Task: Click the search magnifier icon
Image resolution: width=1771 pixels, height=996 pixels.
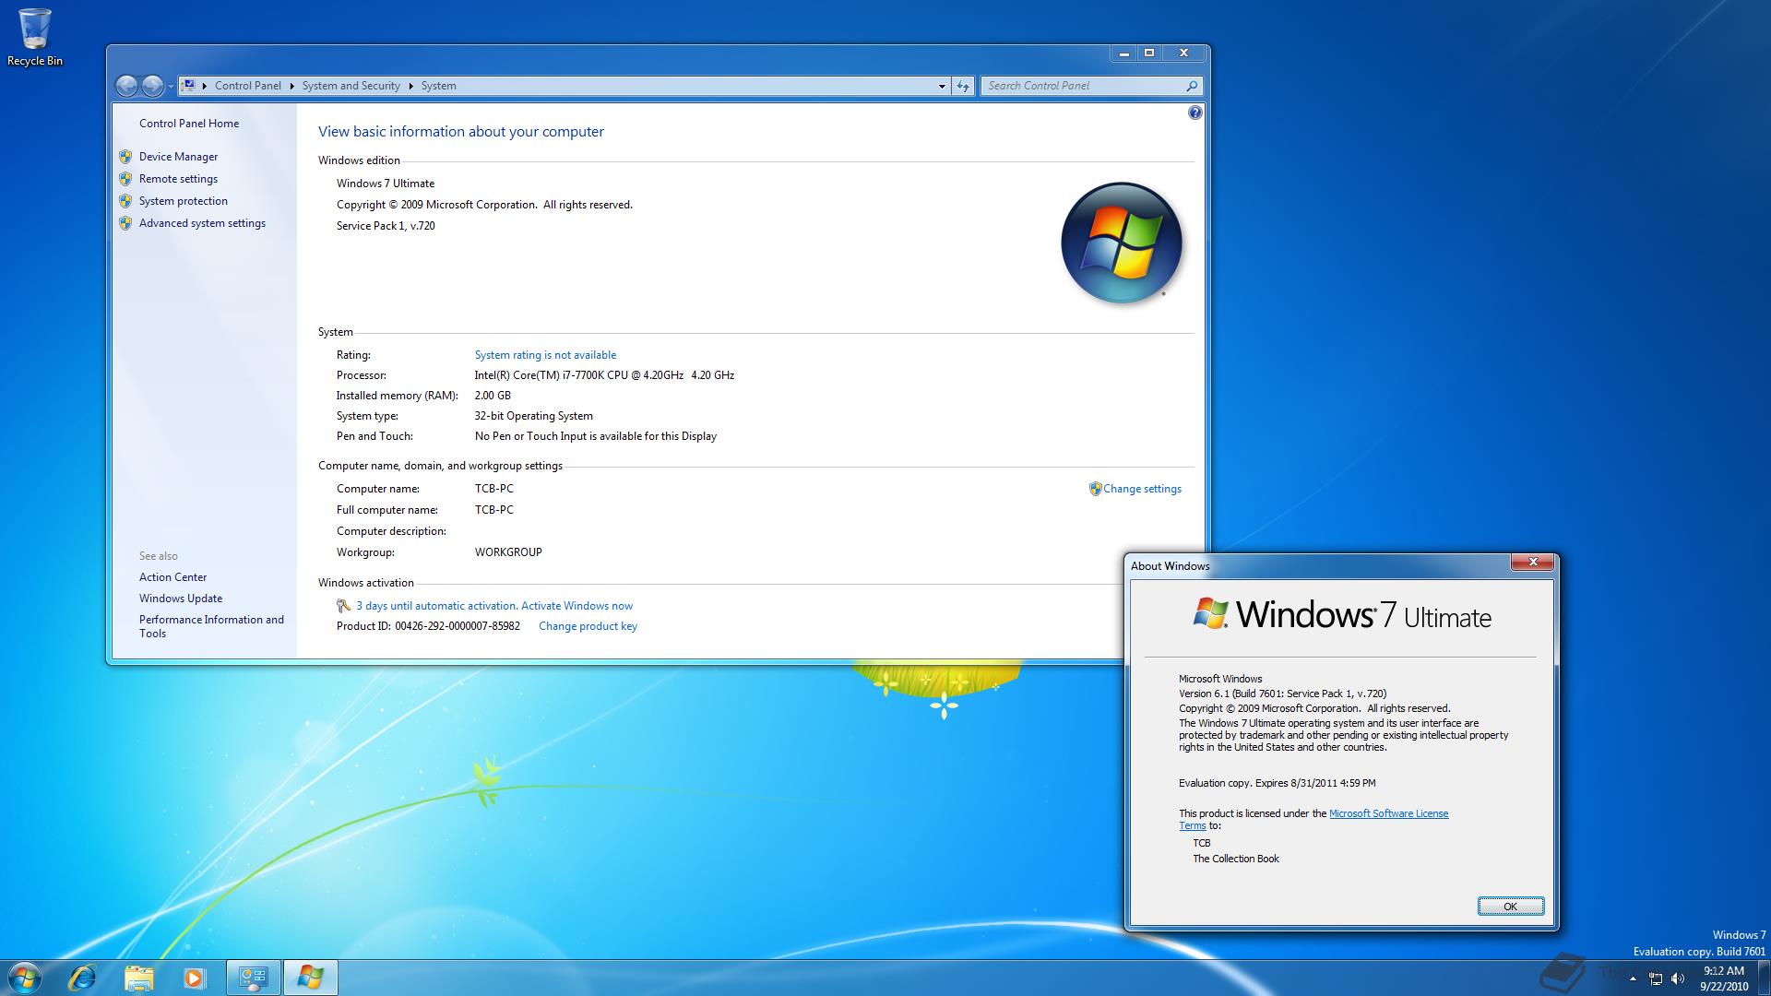Action: pyautogui.click(x=1192, y=86)
